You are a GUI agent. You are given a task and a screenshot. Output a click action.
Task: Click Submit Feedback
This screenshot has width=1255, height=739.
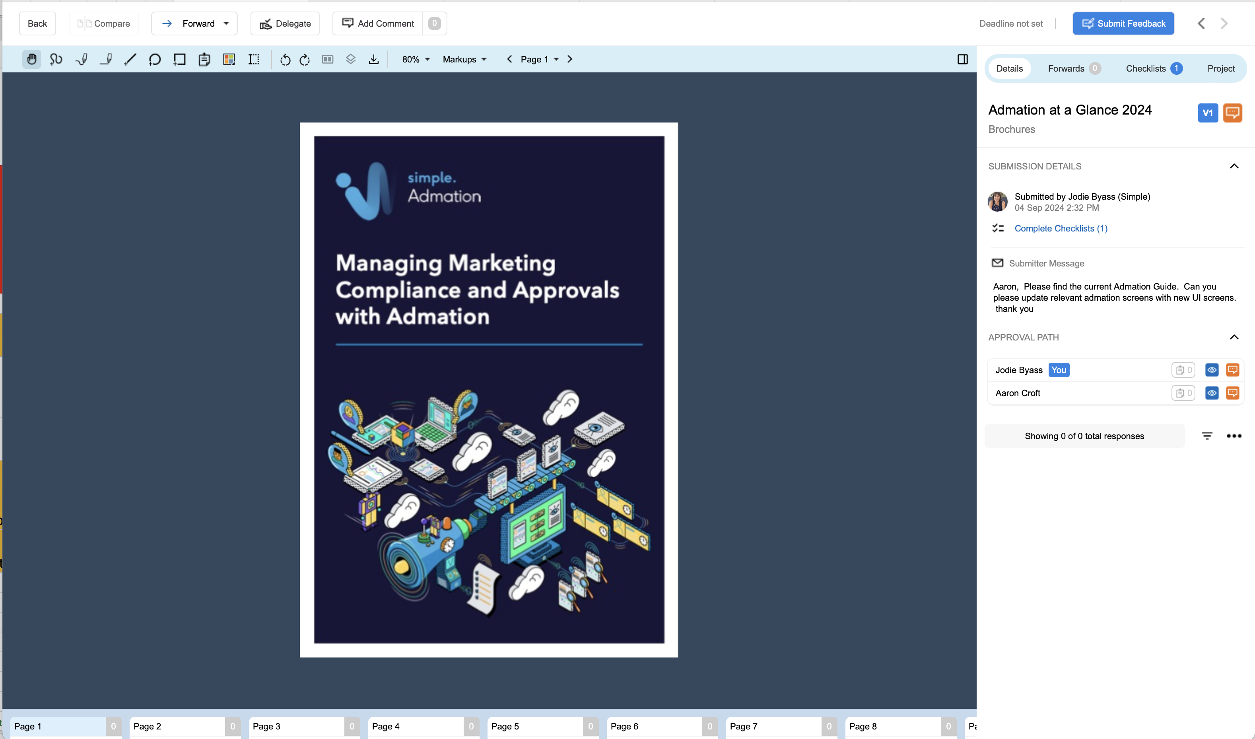(1123, 23)
